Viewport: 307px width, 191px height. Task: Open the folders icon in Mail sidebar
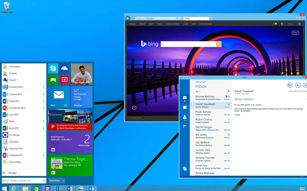pos(185,107)
